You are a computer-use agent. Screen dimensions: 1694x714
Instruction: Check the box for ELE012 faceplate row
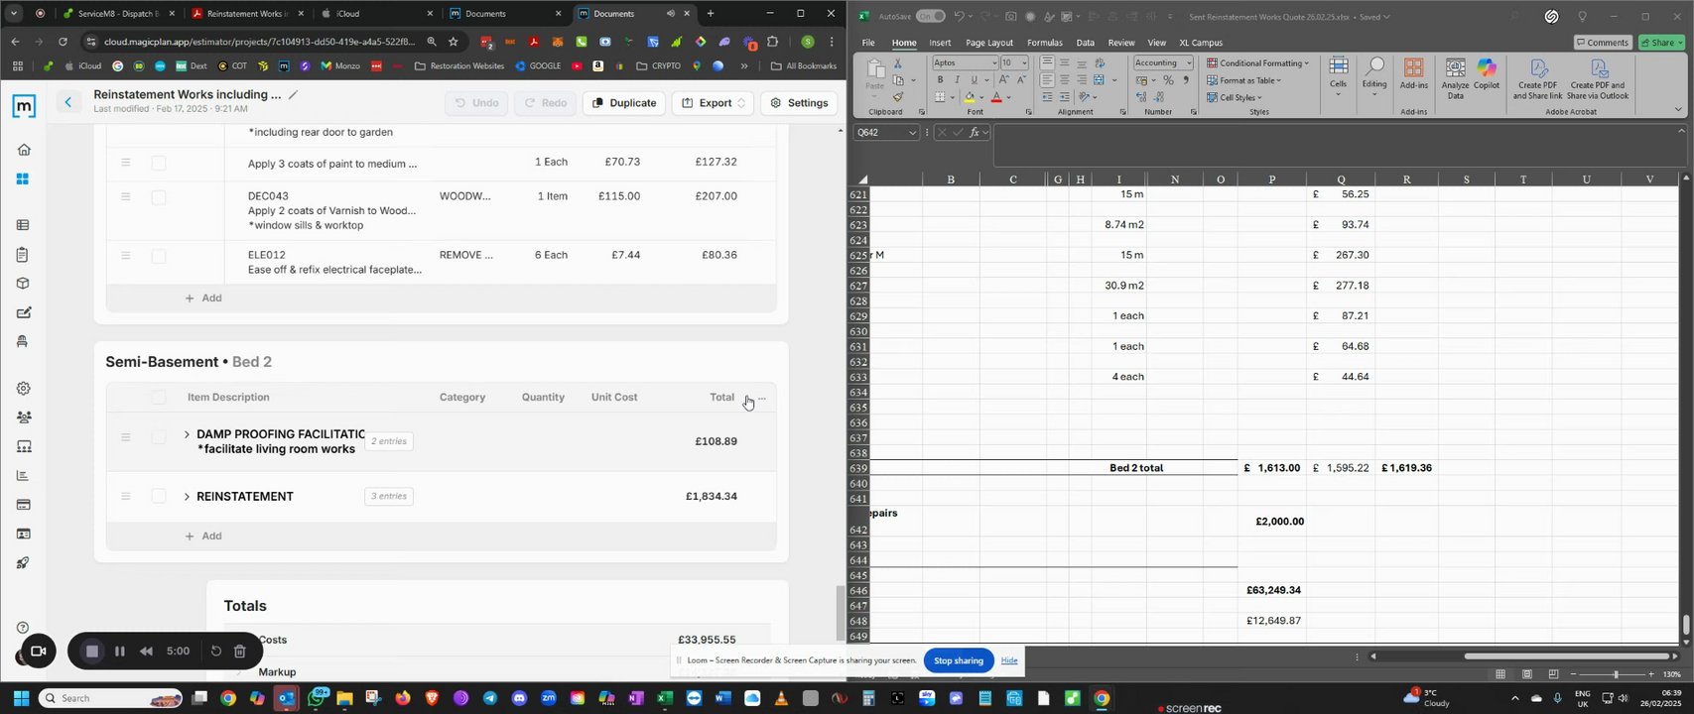click(x=159, y=257)
